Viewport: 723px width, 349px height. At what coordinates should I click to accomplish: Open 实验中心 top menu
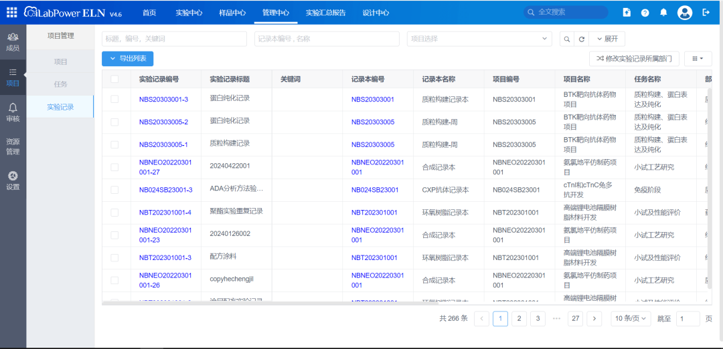[189, 13]
